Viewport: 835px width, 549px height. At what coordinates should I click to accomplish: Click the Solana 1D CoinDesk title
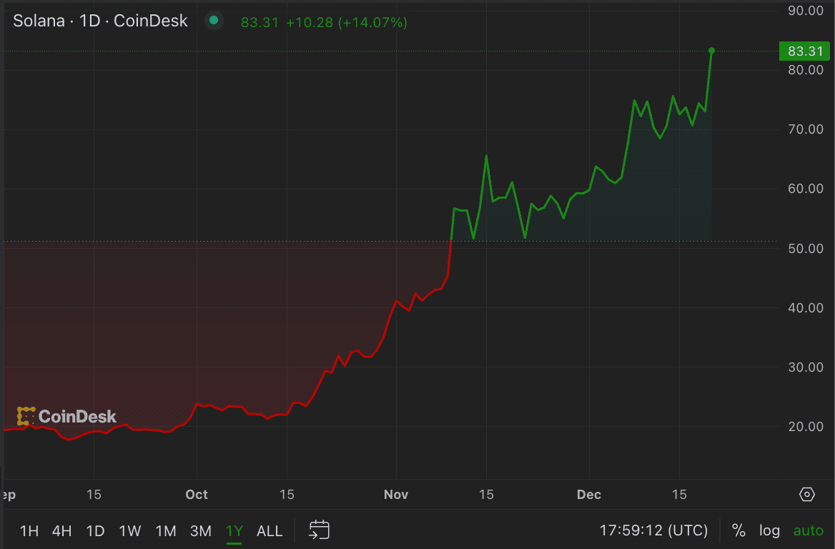100,21
